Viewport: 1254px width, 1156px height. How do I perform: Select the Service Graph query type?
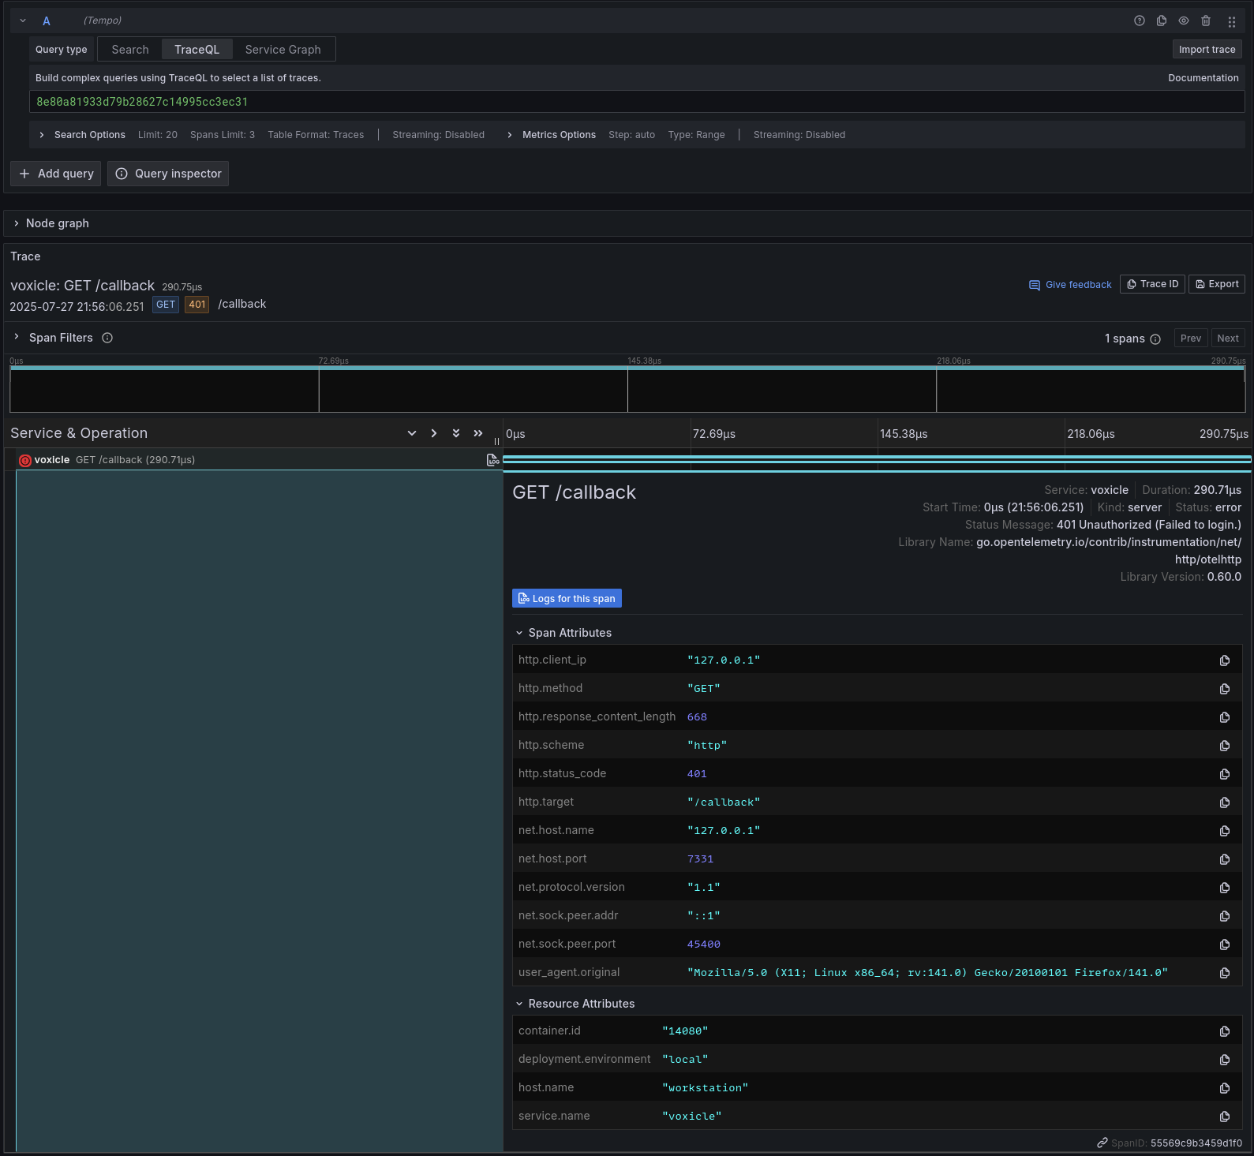pos(283,50)
